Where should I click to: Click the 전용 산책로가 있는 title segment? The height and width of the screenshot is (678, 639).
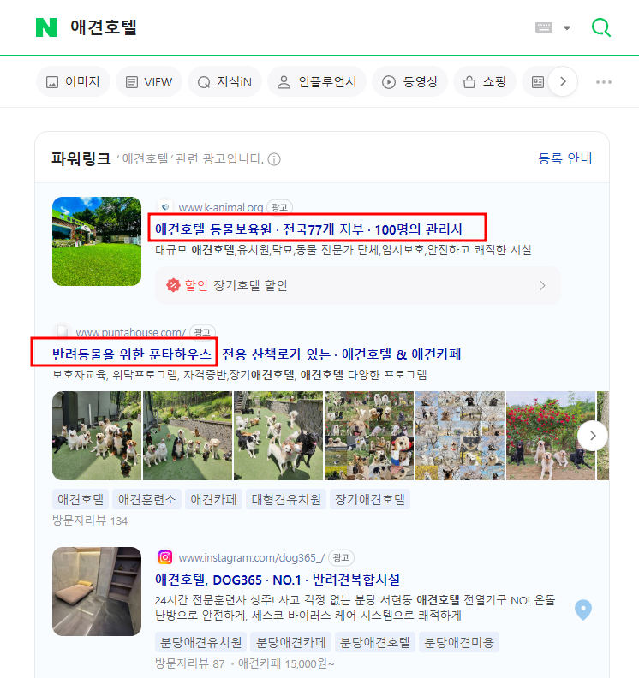tap(276, 354)
